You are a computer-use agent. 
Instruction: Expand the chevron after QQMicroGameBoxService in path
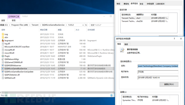[66, 25]
